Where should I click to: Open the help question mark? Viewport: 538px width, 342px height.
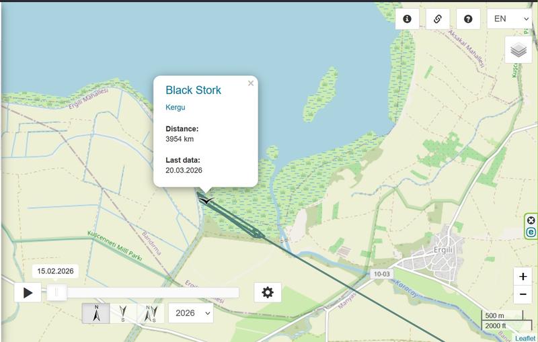click(x=468, y=19)
